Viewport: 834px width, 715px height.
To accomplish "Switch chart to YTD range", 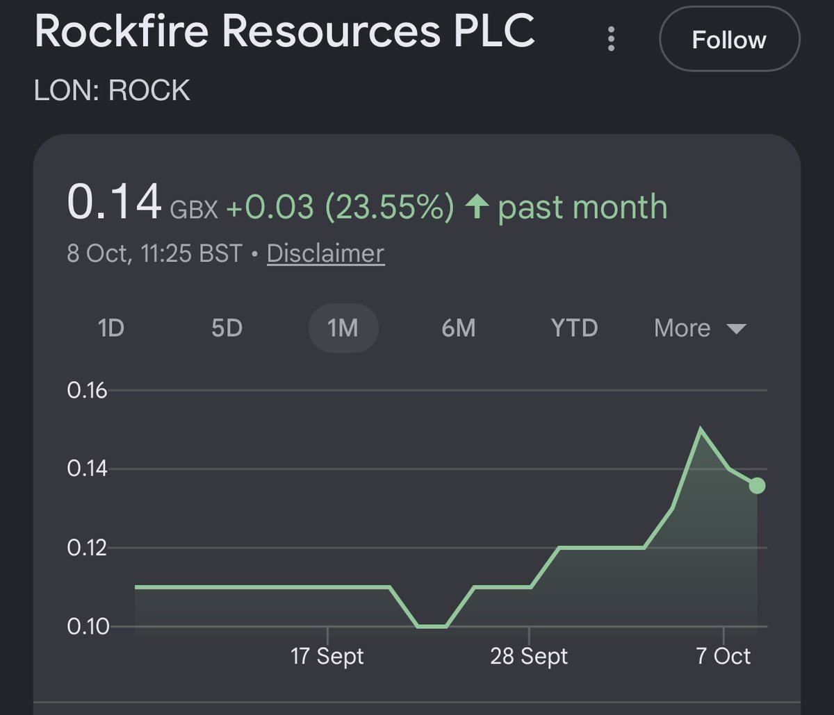I will coord(574,328).
